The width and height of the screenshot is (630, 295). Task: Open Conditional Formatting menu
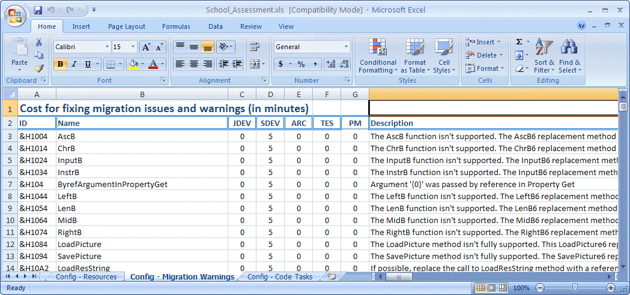coord(378,55)
